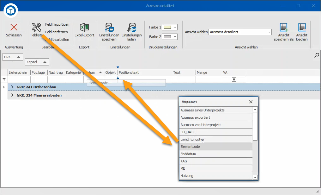This screenshot has width=321, height=195.
Task: Click the Text column header
Action: coord(184,72)
